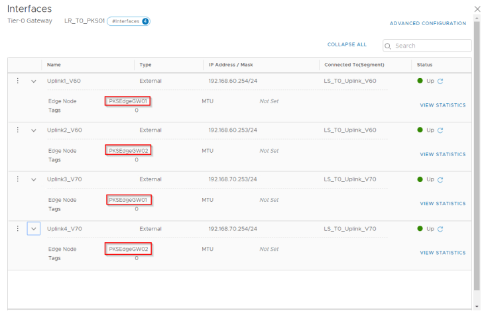Screen dimensions: 484x313
Task: Refresh status of Uplink4_V70 interface
Action: coord(440,229)
